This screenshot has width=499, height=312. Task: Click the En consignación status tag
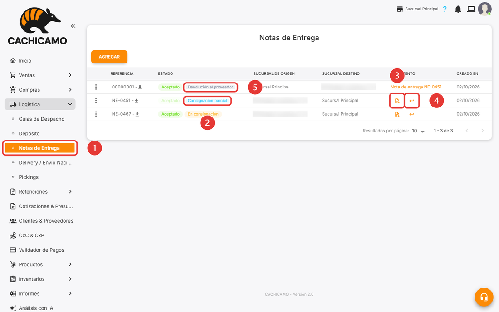(x=203, y=114)
